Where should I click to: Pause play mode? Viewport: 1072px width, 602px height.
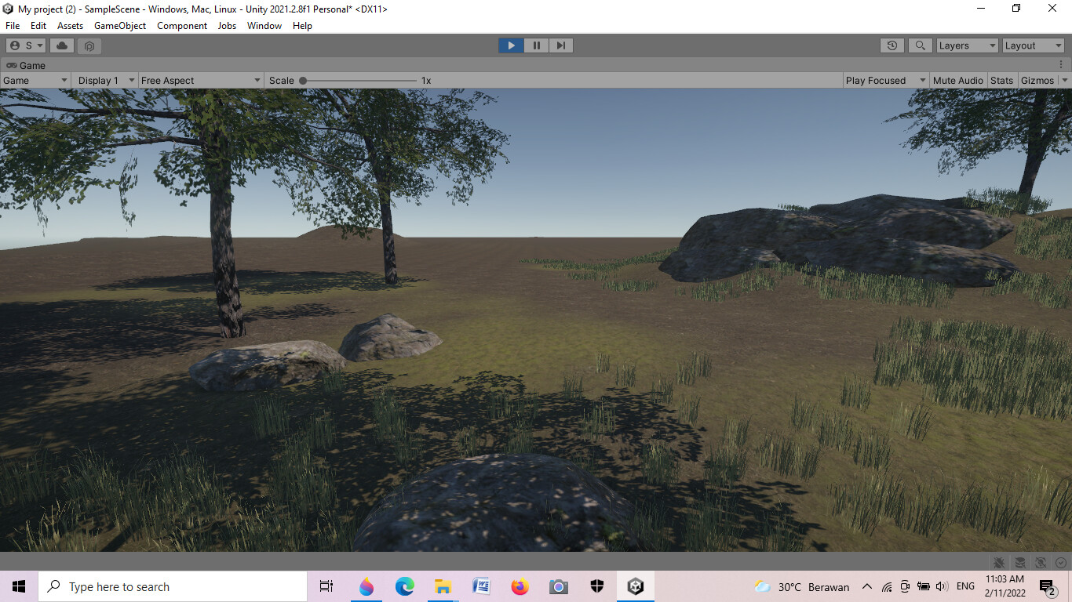tap(535, 45)
